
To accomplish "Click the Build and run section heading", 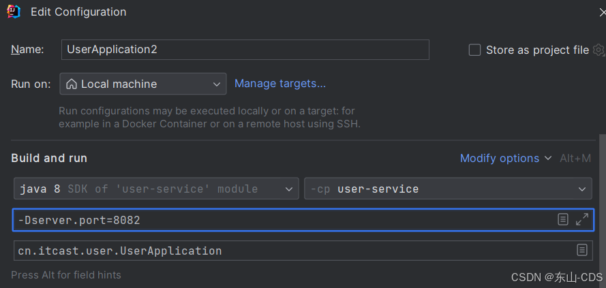I will [49, 158].
